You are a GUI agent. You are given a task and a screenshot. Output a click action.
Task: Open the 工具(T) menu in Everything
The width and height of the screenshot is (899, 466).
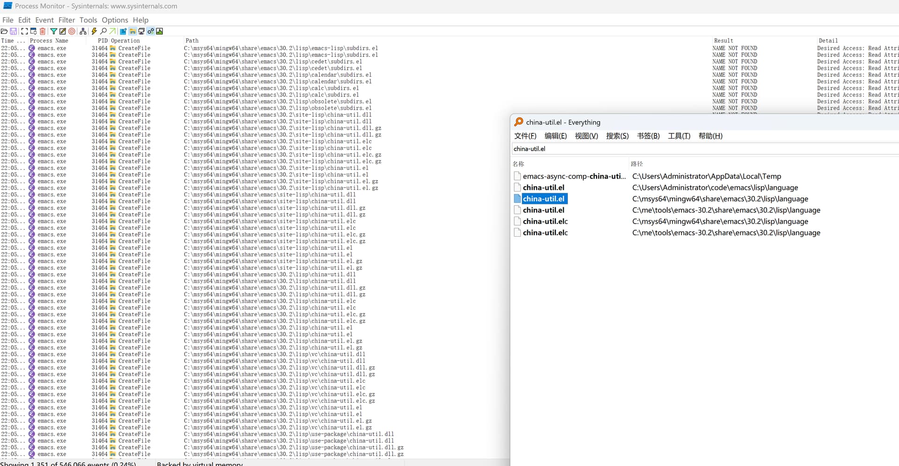click(x=679, y=136)
